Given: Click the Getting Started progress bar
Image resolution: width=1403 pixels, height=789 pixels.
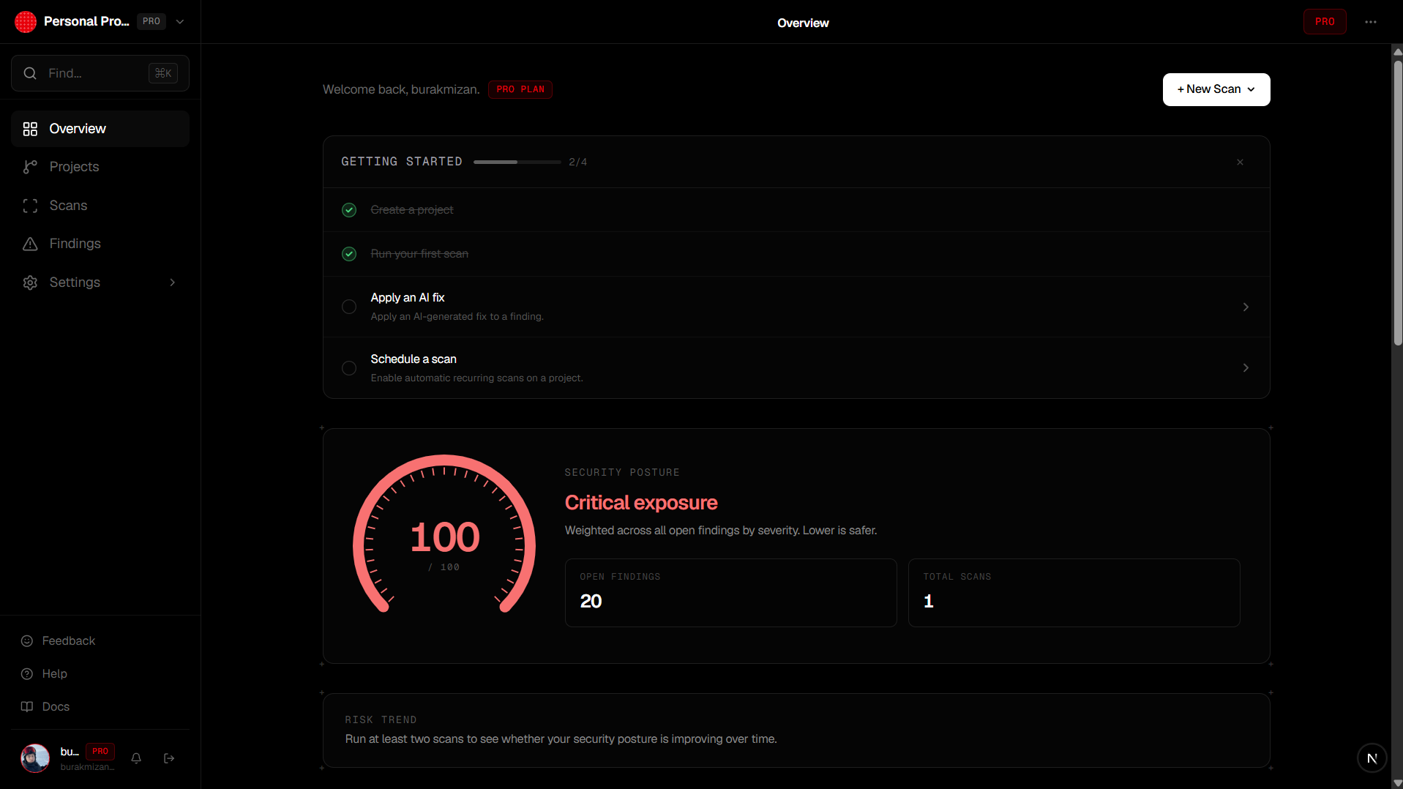Looking at the screenshot, I should [x=517, y=162].
